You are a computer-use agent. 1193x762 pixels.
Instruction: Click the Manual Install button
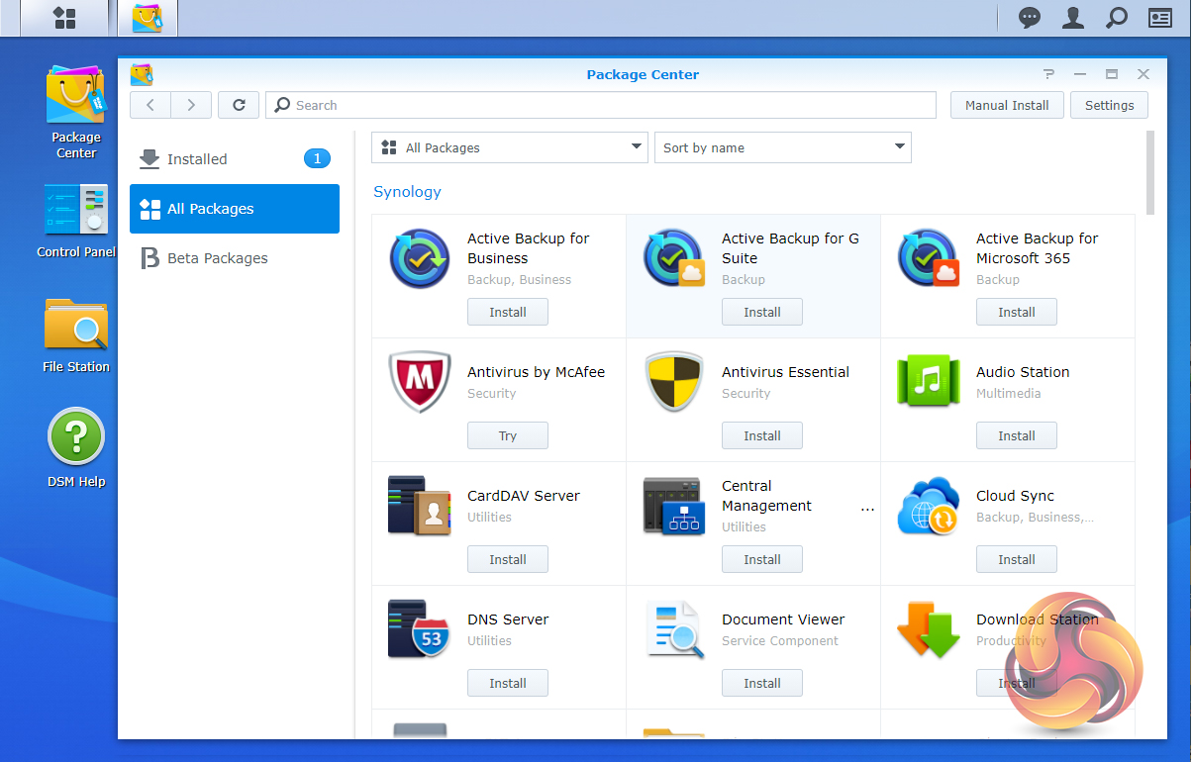tap(1007, 105)
